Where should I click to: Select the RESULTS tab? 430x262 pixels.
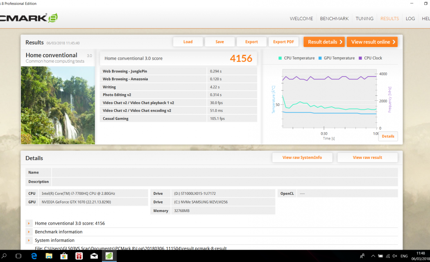[389, 19]
